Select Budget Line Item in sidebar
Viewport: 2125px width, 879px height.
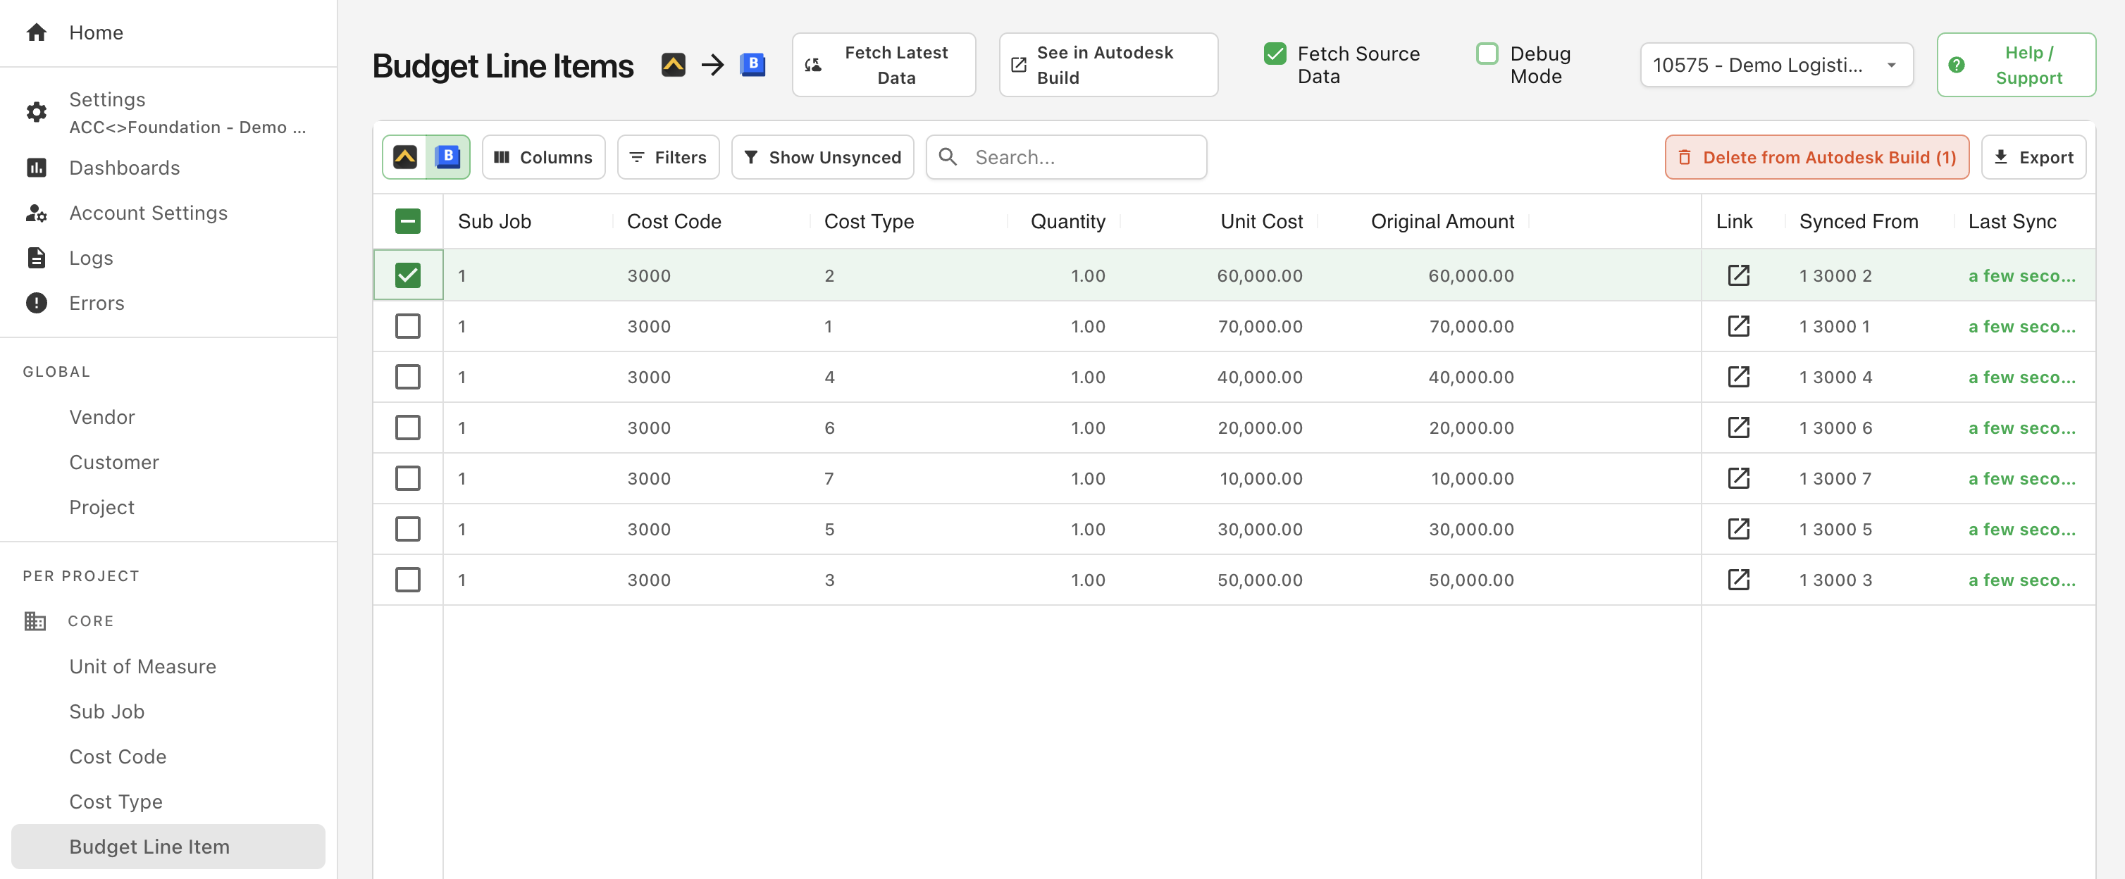(x=168, y=846)
